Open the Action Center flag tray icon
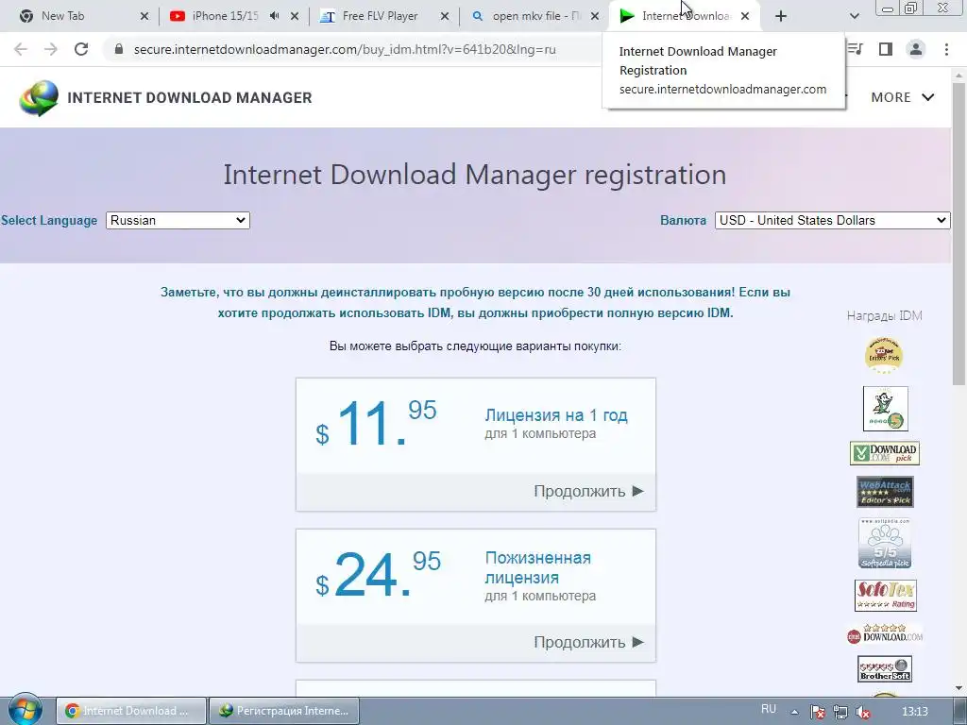Screen dimensions: 967x725 coord(818,712)
